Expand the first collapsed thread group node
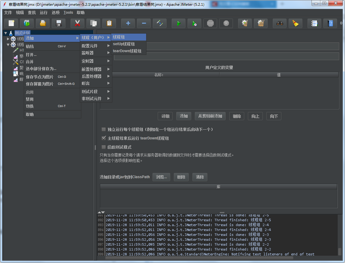345x263 pixels. 8,39
